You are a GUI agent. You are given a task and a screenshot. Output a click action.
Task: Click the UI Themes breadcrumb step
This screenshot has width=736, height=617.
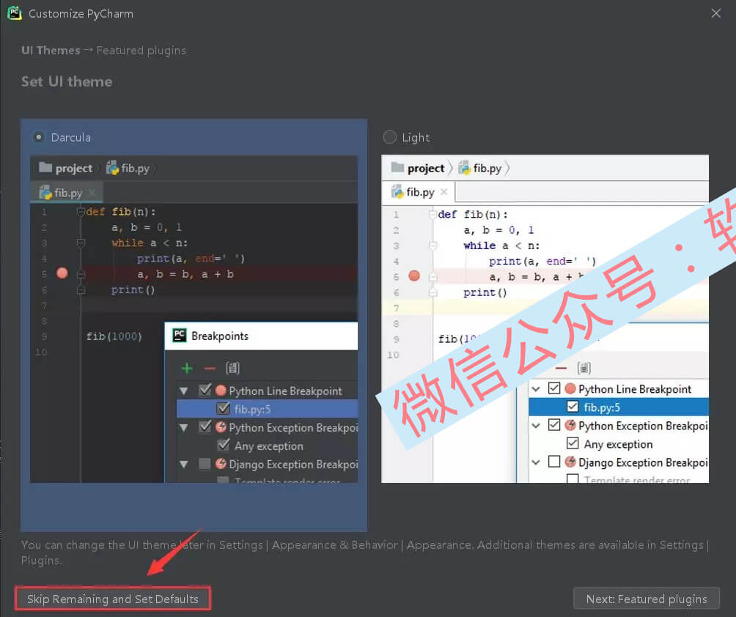pos(51,51)
